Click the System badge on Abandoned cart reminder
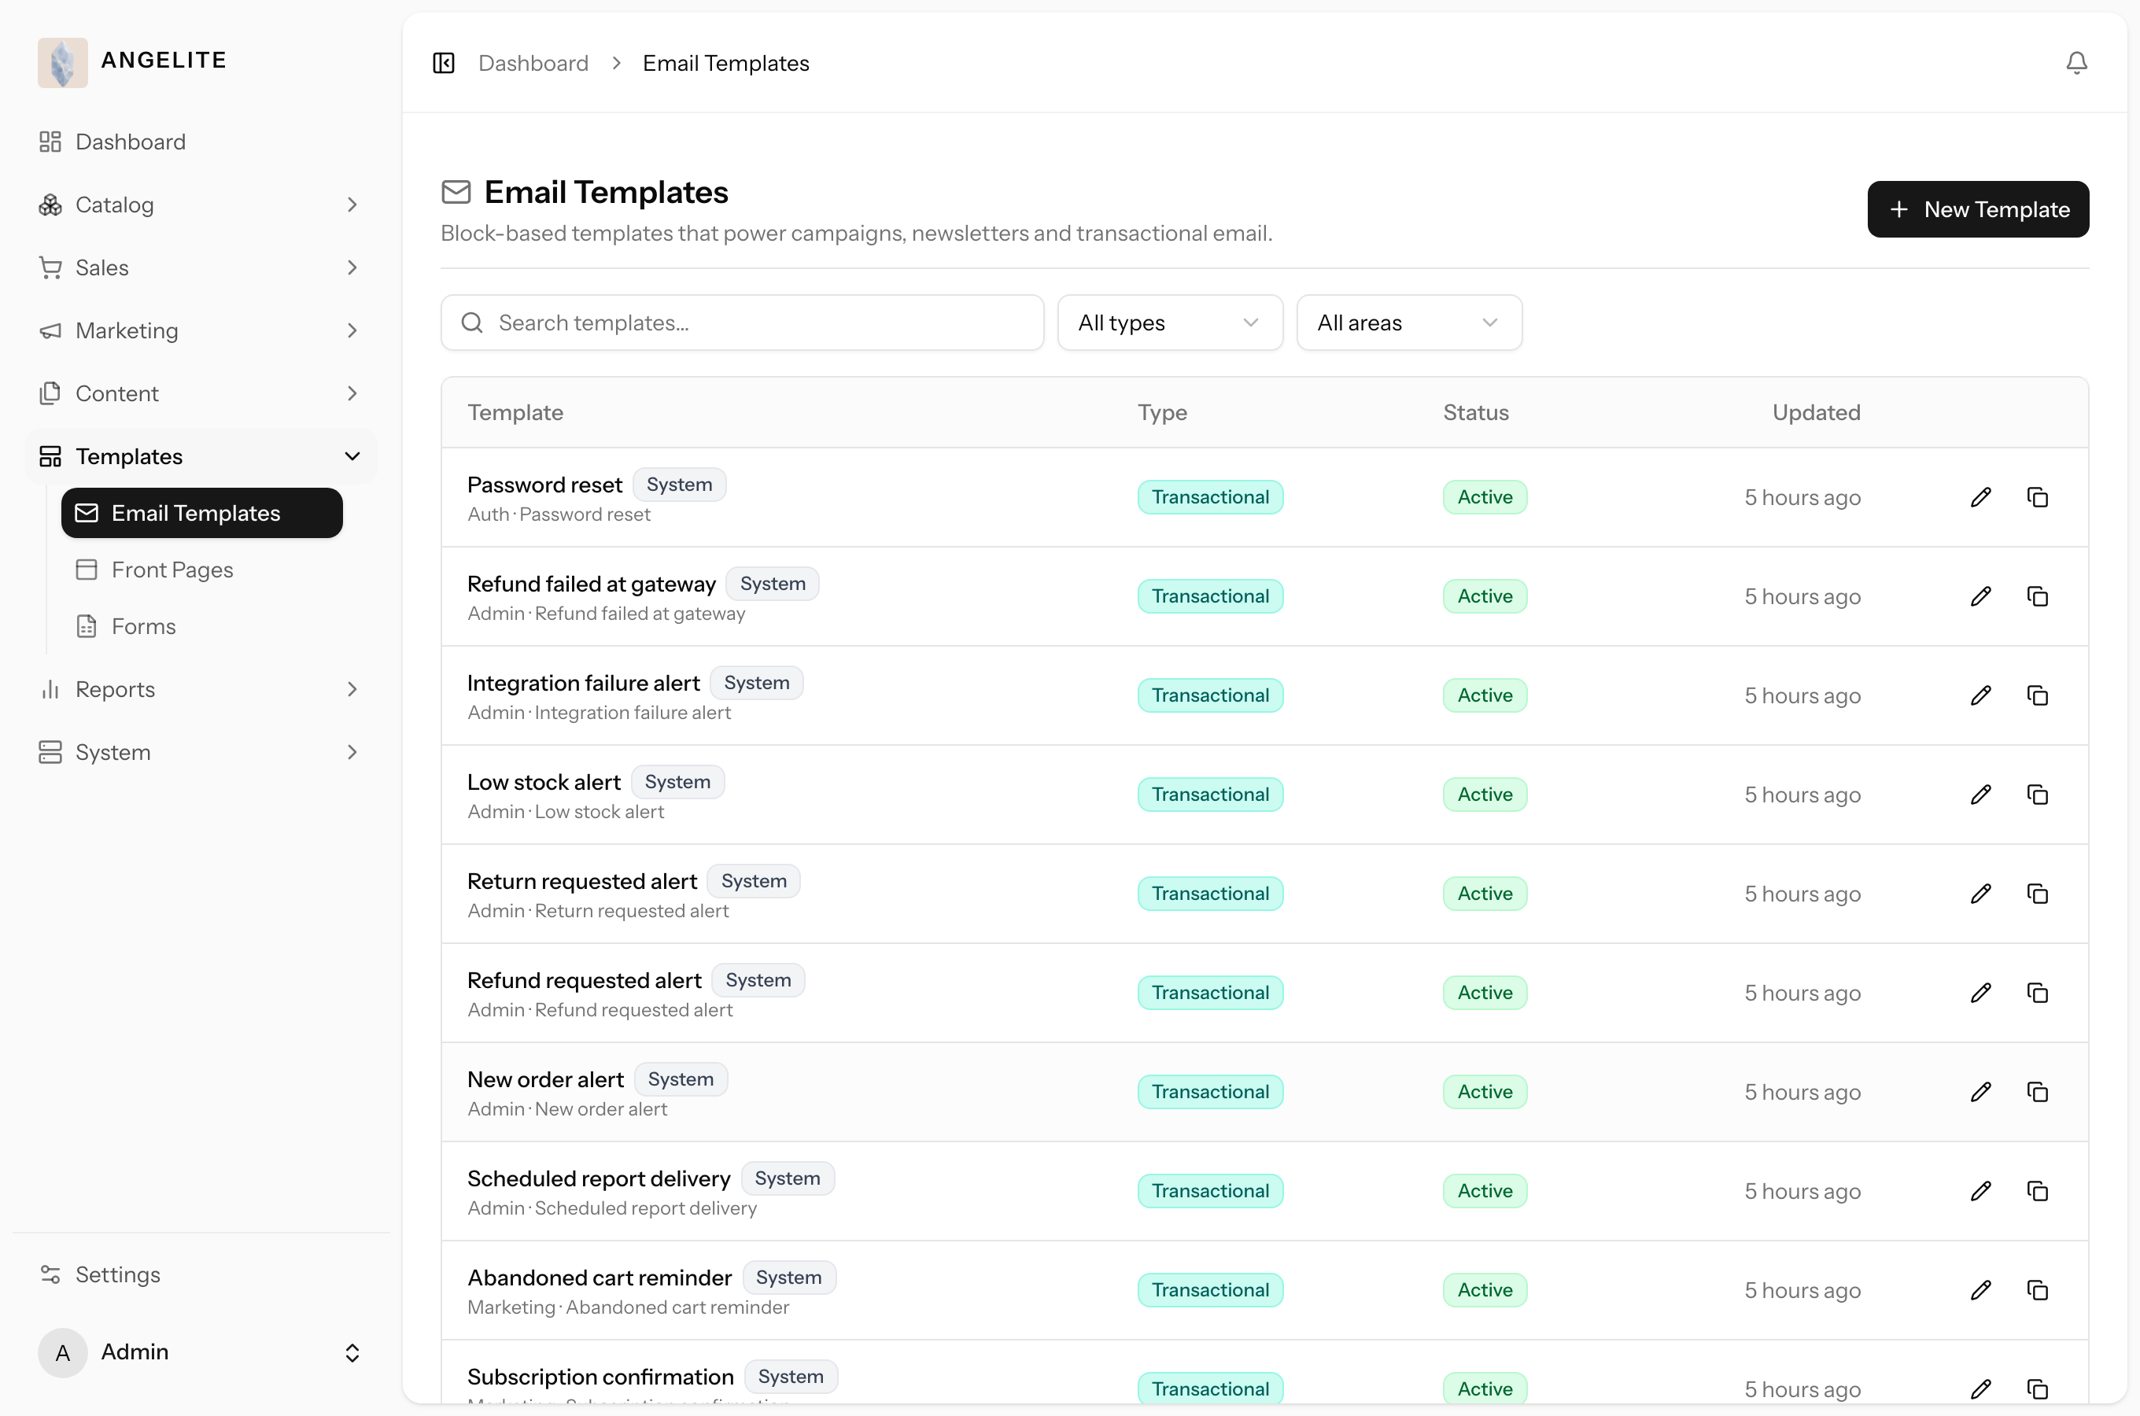Viewport: 2140px width, 1416px height. [x=789, y=1278]
